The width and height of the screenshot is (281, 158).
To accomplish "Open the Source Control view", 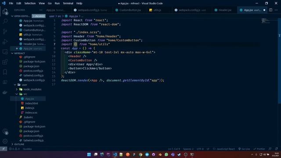I will 5,31.
